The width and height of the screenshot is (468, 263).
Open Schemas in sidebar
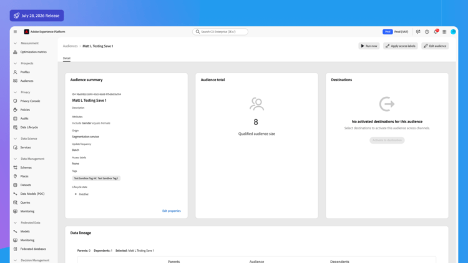pos(26,167)
